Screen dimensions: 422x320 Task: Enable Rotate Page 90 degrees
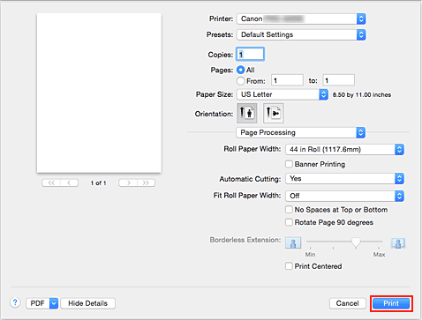(289, 222)
